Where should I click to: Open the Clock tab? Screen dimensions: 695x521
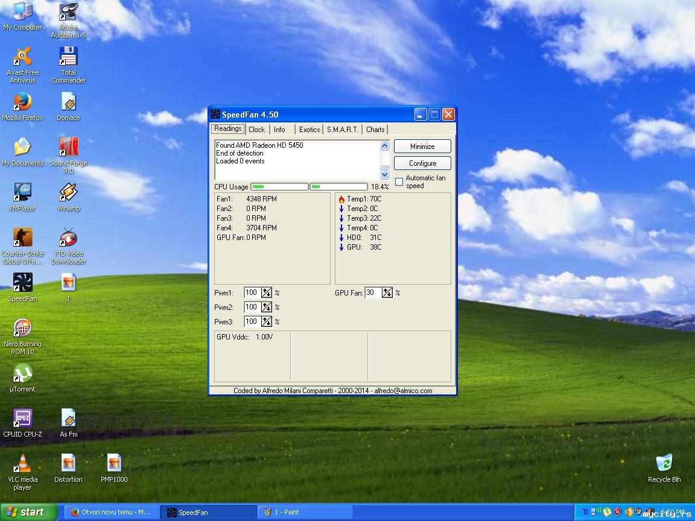(256, 129)
